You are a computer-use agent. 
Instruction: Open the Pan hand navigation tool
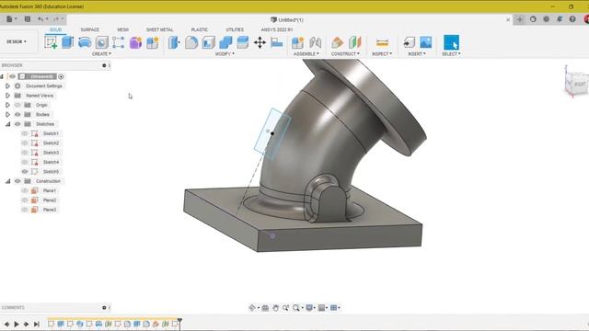[x=275, y=308]
